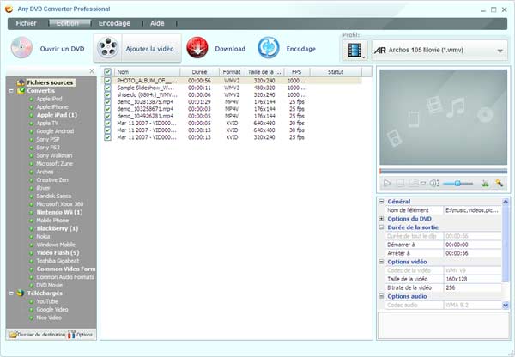Collapse the Options audio section
The width and height of the screenshot is (515, 357).
click(381, 296)
